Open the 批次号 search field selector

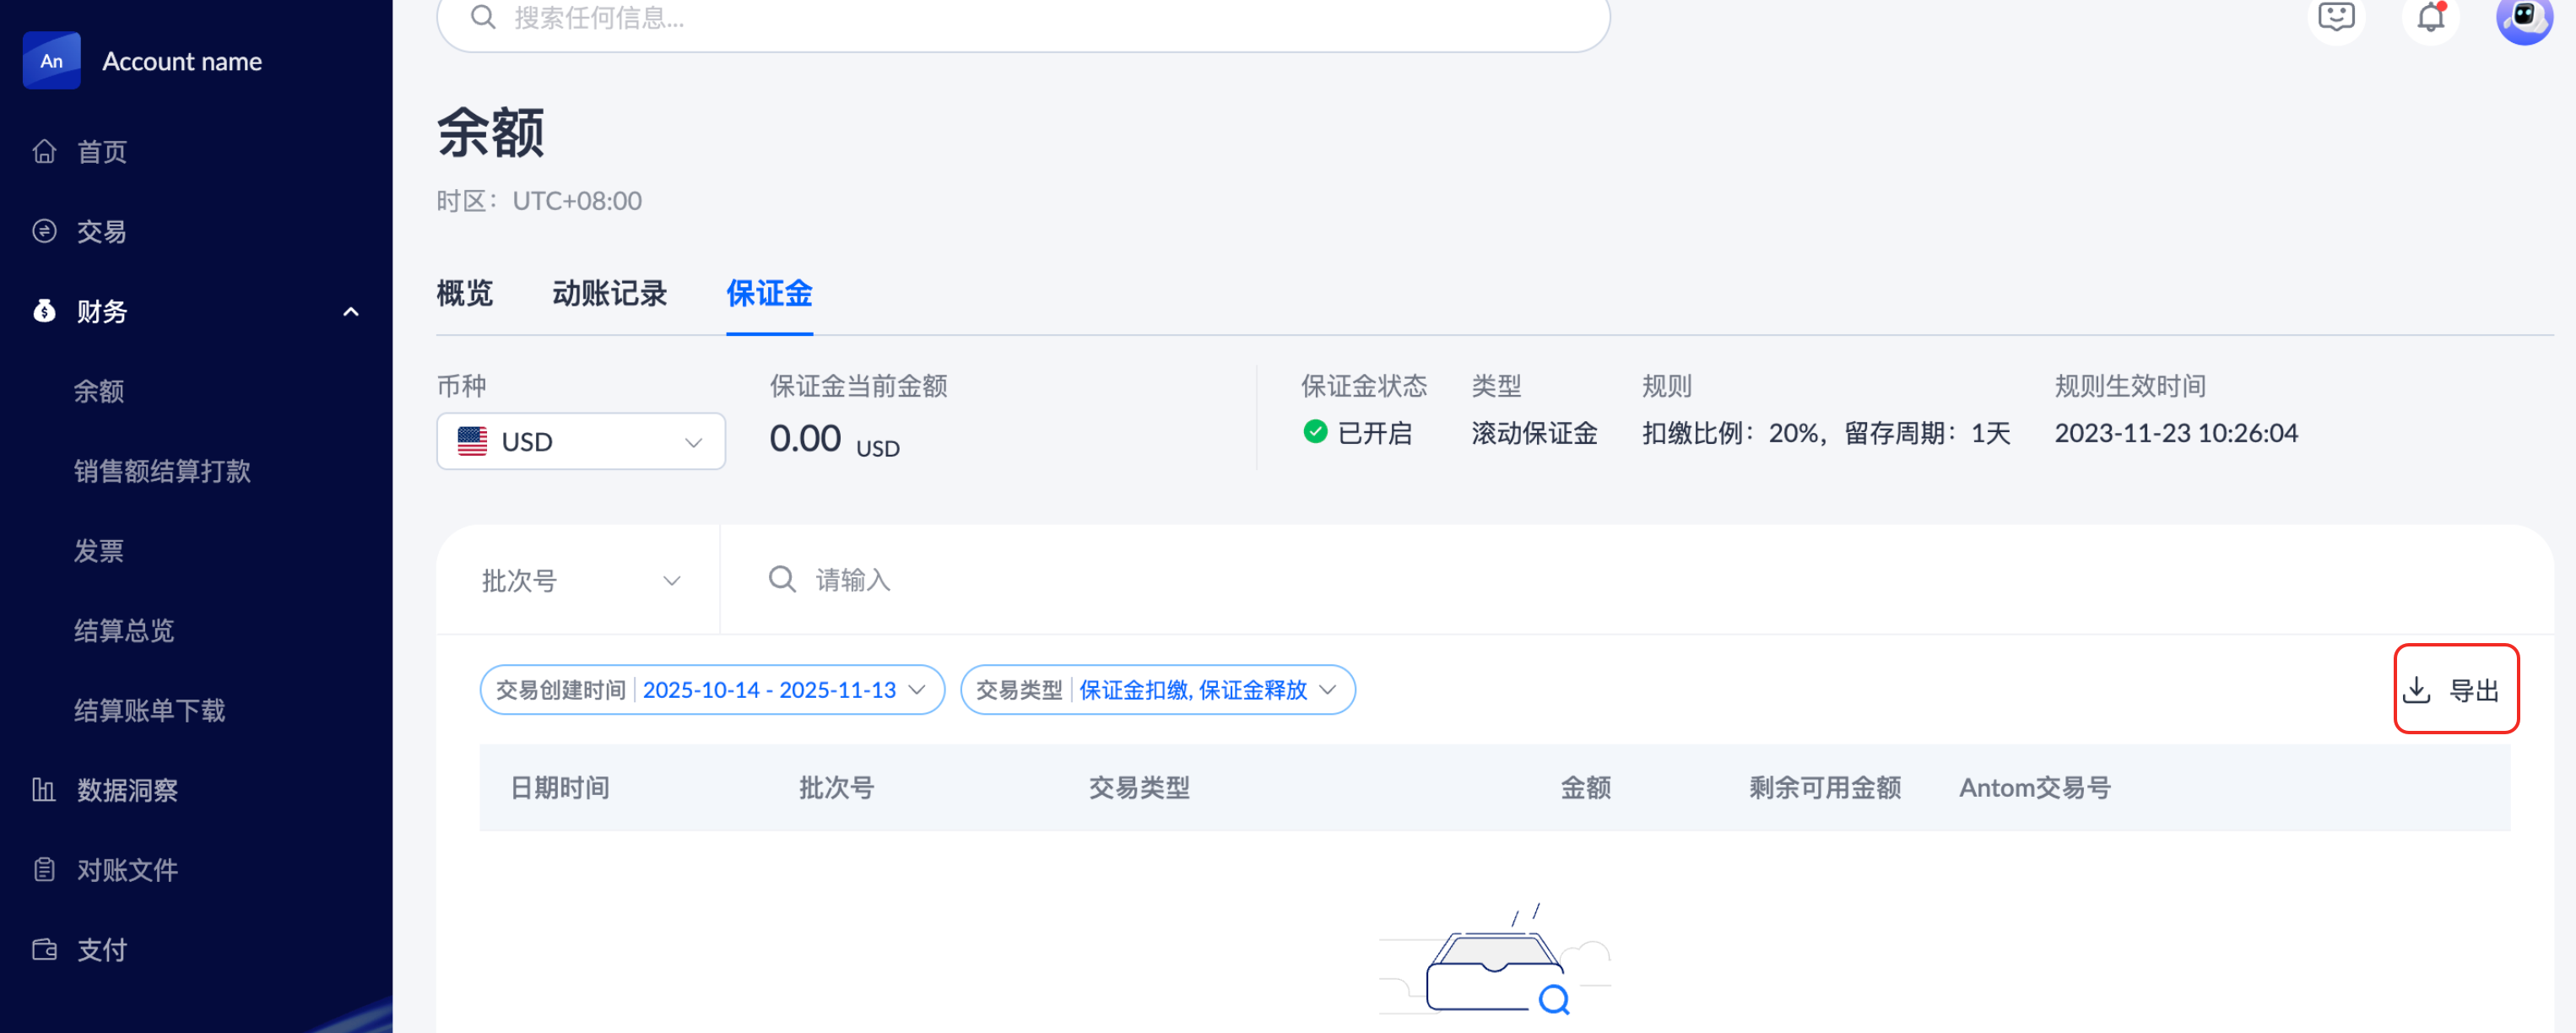tap(580, 580)
